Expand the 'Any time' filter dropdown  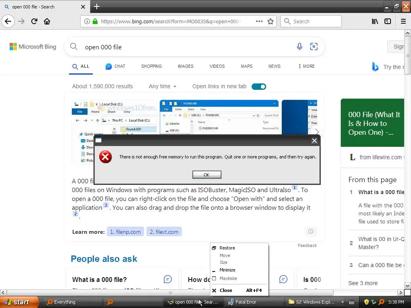(x=163, y=87)
